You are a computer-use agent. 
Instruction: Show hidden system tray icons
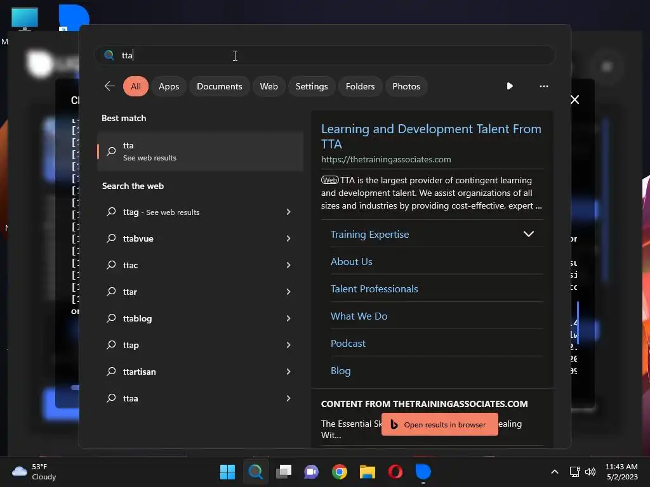(x=555, y=472)
